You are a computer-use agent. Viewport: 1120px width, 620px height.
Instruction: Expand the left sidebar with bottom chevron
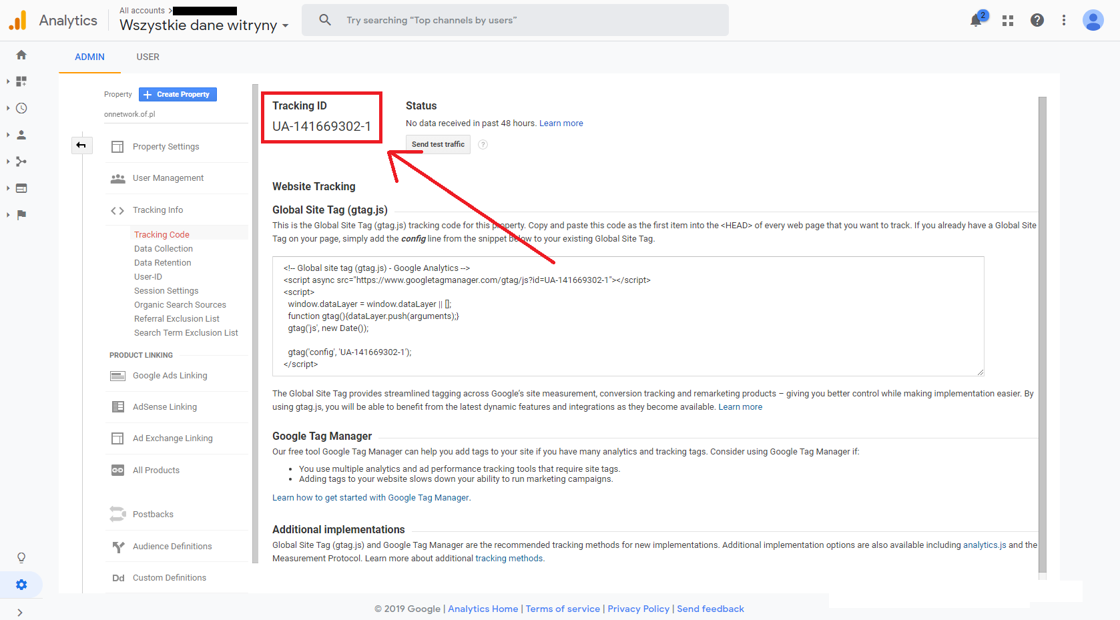pyautogui.click(x=20, y=612)
